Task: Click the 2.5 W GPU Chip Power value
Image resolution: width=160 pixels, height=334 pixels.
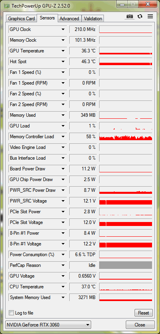Action: [83, 180]
